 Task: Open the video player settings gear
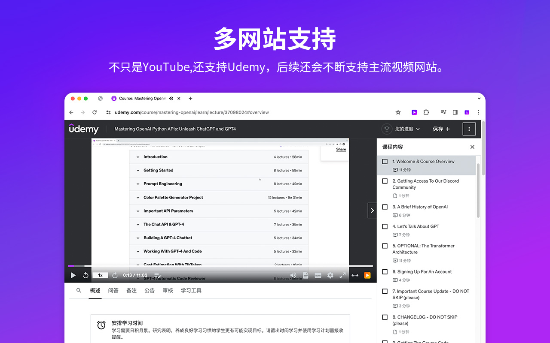(330, 275)
